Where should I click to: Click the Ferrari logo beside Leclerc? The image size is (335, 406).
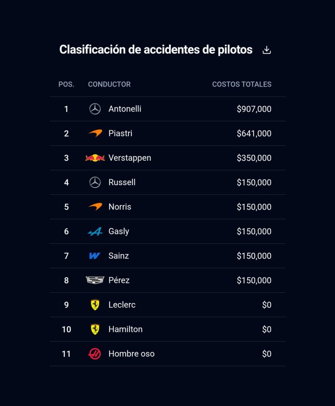(95, 304)
